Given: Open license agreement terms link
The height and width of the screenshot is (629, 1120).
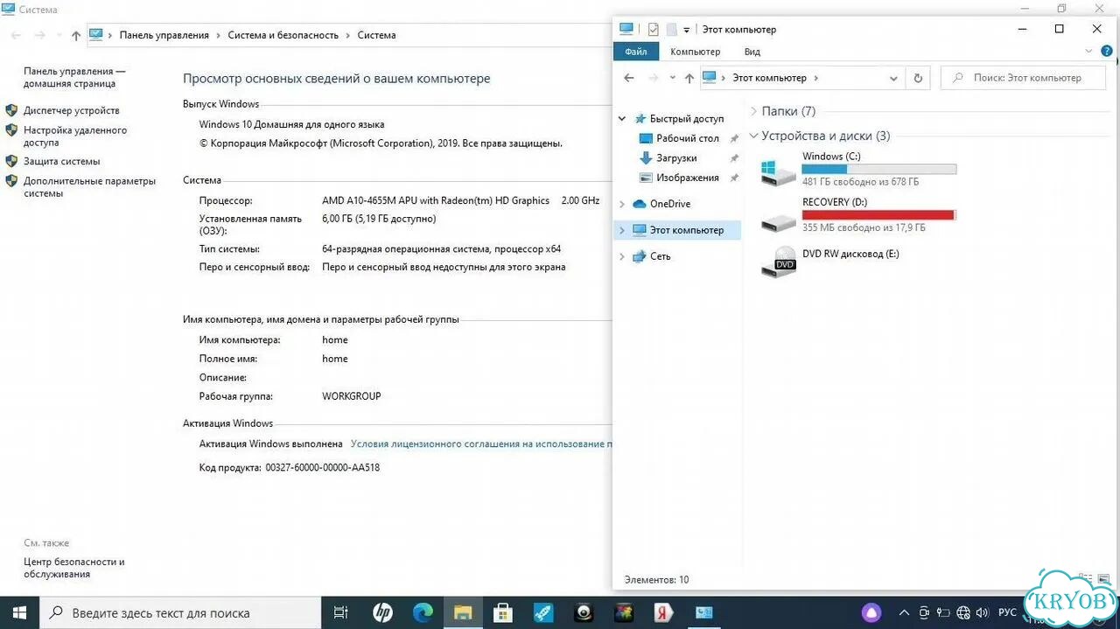Looking at the screenshot, I should click(x=481, y=444).
